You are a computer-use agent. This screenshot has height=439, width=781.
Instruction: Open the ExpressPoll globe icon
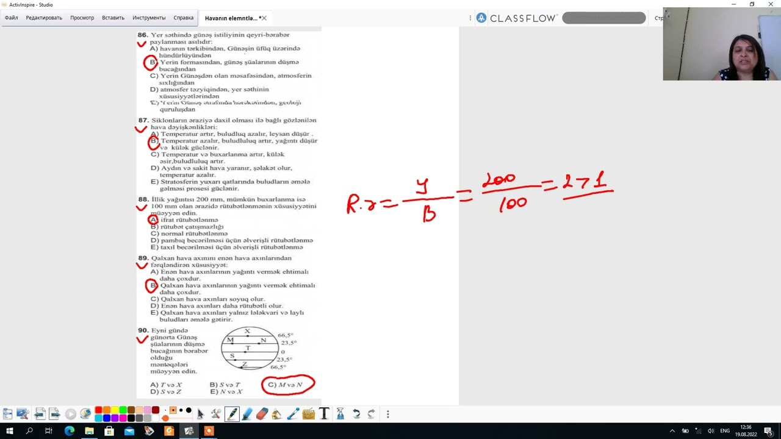(85, 414)
